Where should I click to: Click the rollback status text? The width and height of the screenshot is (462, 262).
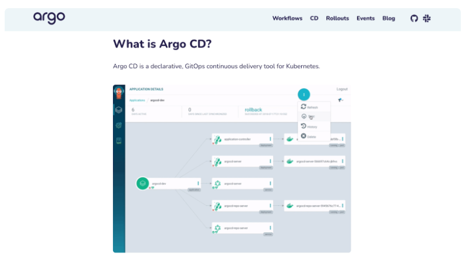(x=253, y=110)
